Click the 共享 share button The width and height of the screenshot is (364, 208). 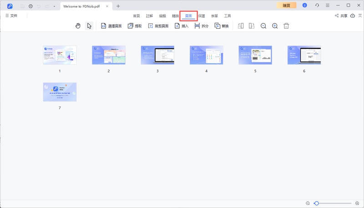(341, 15)
